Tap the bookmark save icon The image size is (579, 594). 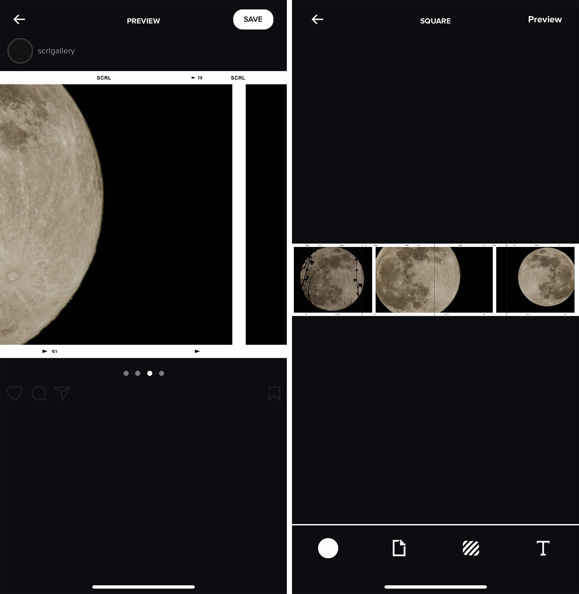pyautogui.click(x=274, y=393)
